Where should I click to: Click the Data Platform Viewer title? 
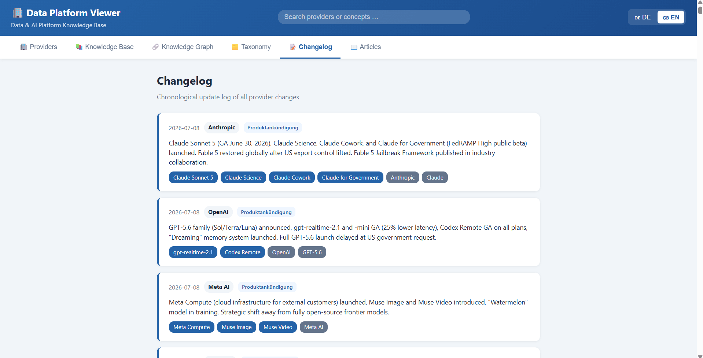[73, 13]
